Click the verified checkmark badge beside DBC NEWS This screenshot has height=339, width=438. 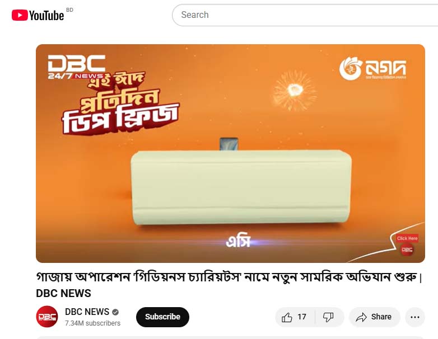pyautogui.click(x=115, y=312)
